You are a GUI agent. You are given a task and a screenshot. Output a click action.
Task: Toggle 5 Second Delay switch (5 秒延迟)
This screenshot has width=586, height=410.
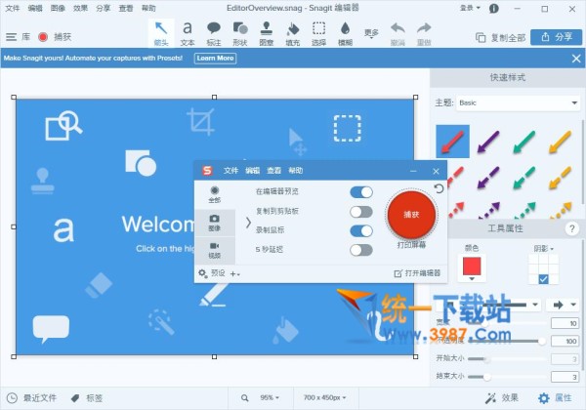coord(361,250)
